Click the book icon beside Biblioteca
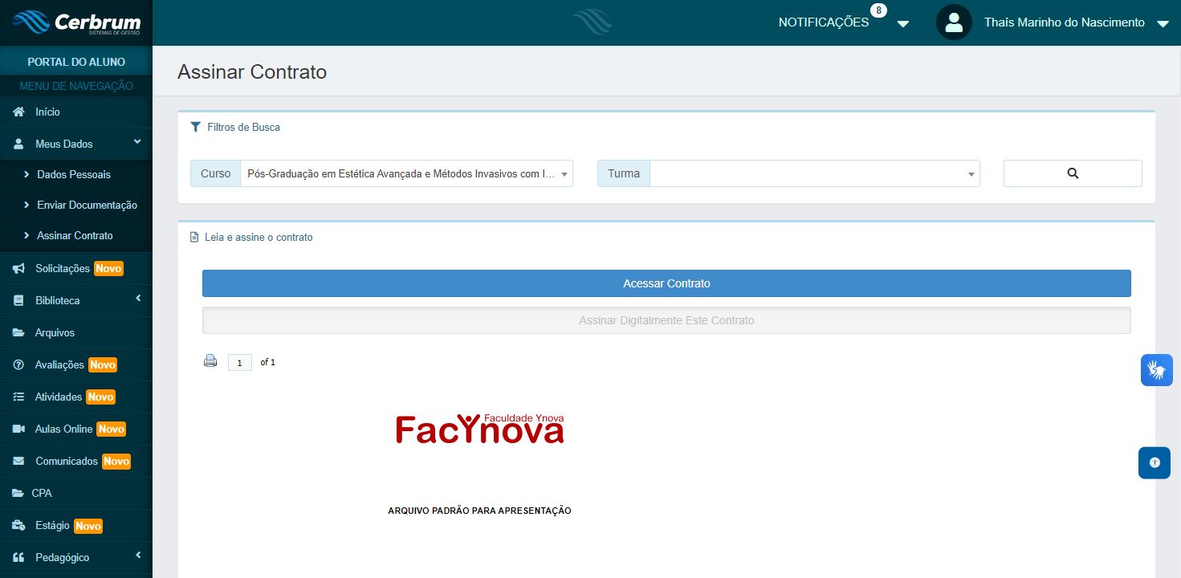The height and width of the screenshot is (578, 1181). 18,300
